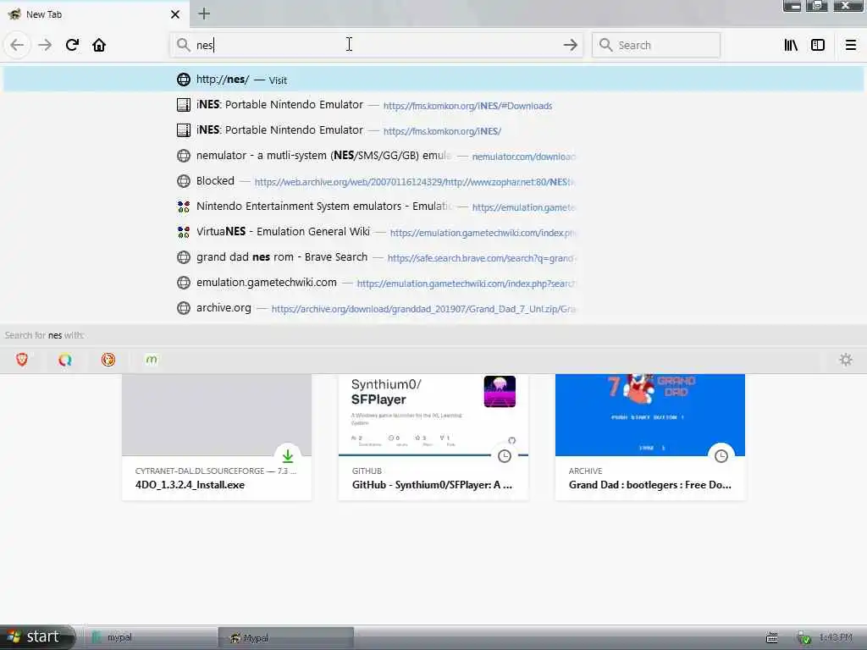Click the SFPlayer purple avatar thumbnail
The image size is (867, 650).
[x=500, y=391]
